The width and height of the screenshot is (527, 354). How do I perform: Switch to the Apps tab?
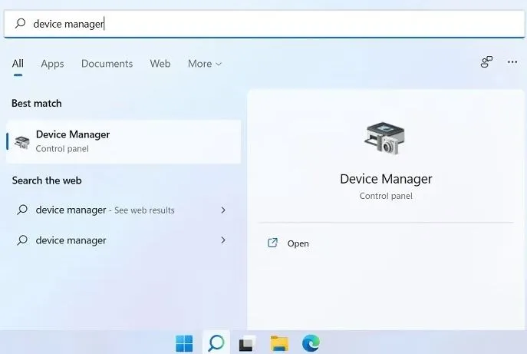tap(52, 64)
